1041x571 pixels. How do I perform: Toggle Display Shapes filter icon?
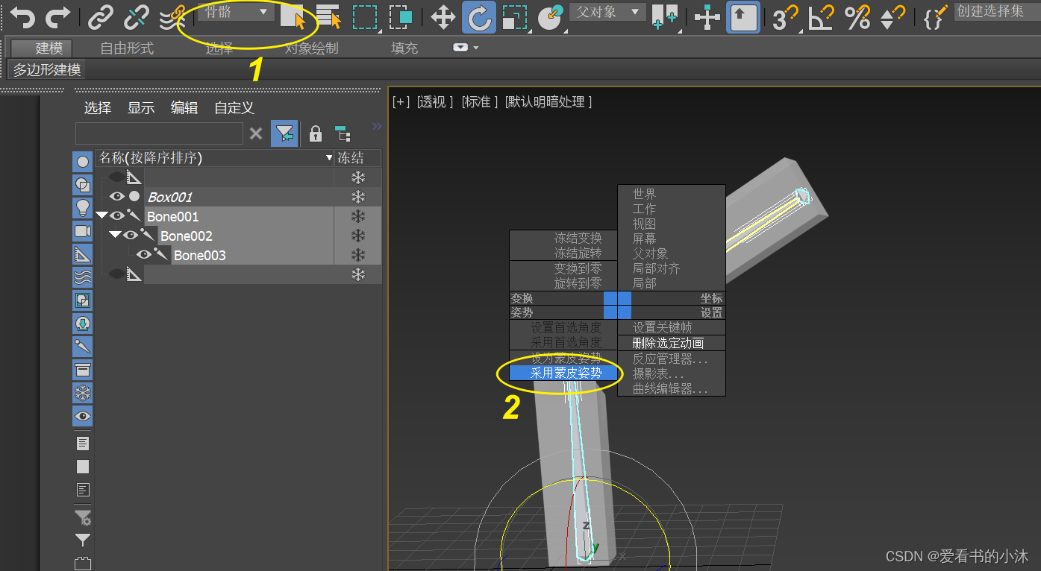pyautogui.click(x=83, y=184)
